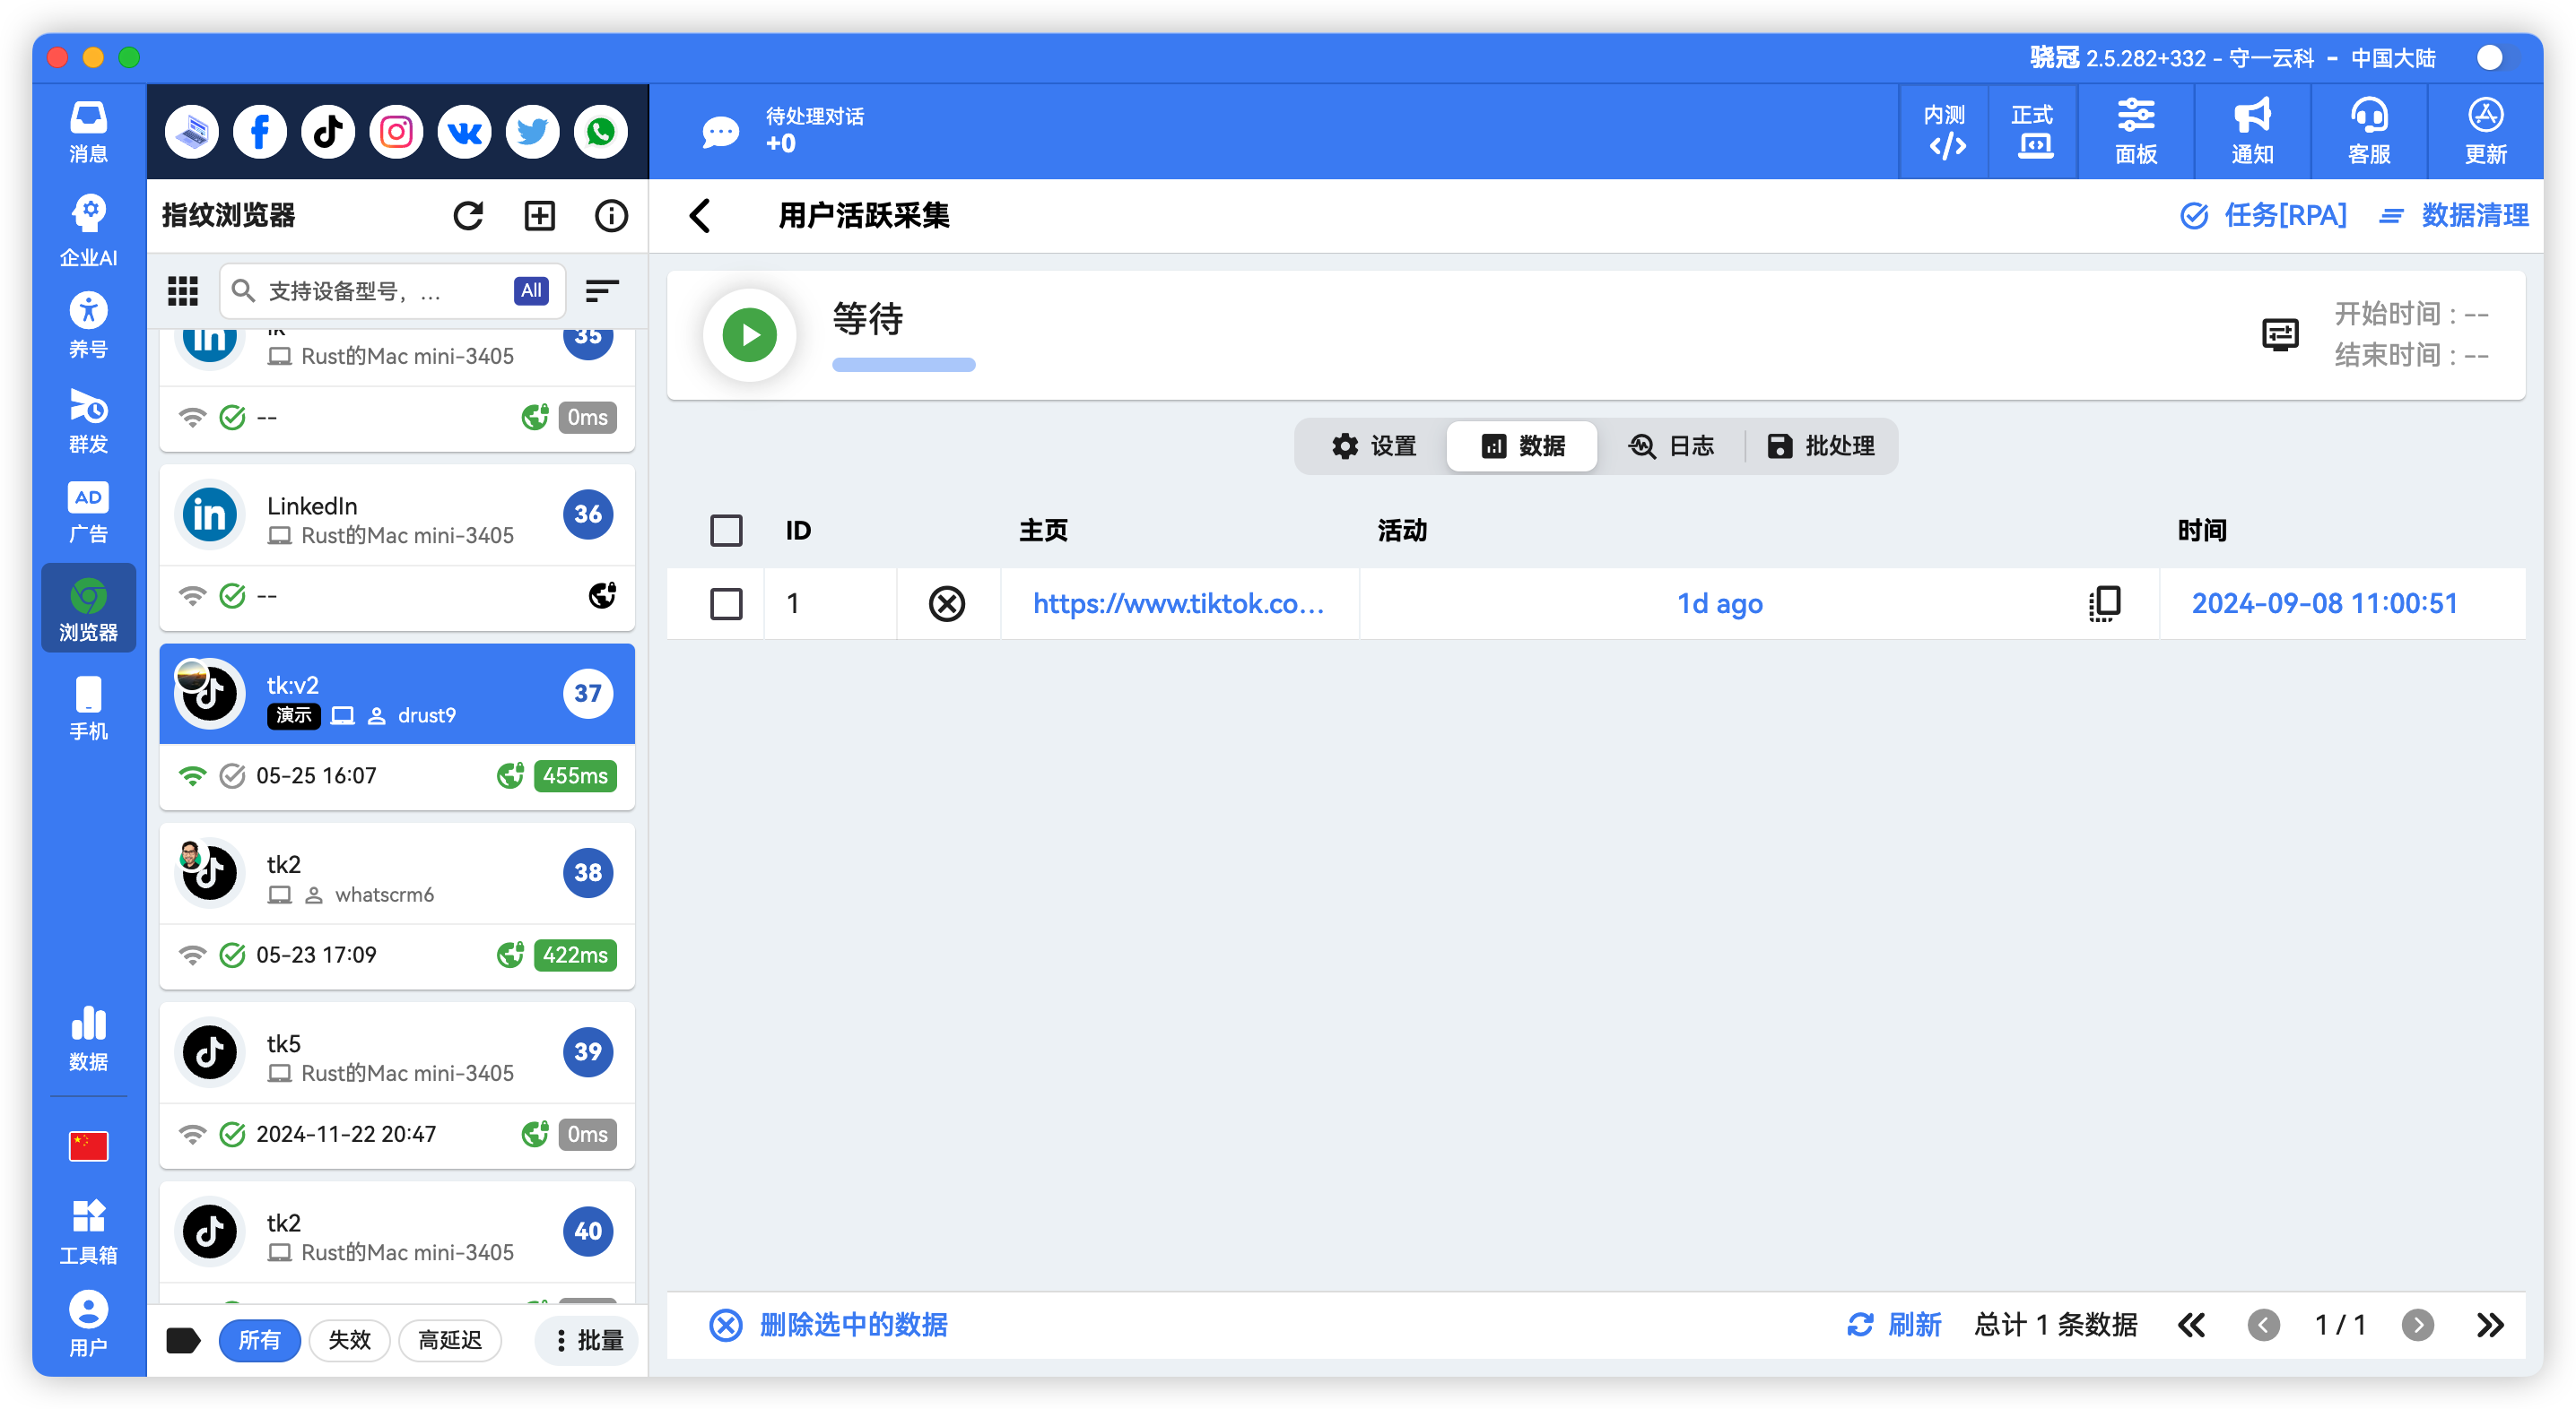
Task: Create a new fingerprint browser profile
Action: coord(540,215)
